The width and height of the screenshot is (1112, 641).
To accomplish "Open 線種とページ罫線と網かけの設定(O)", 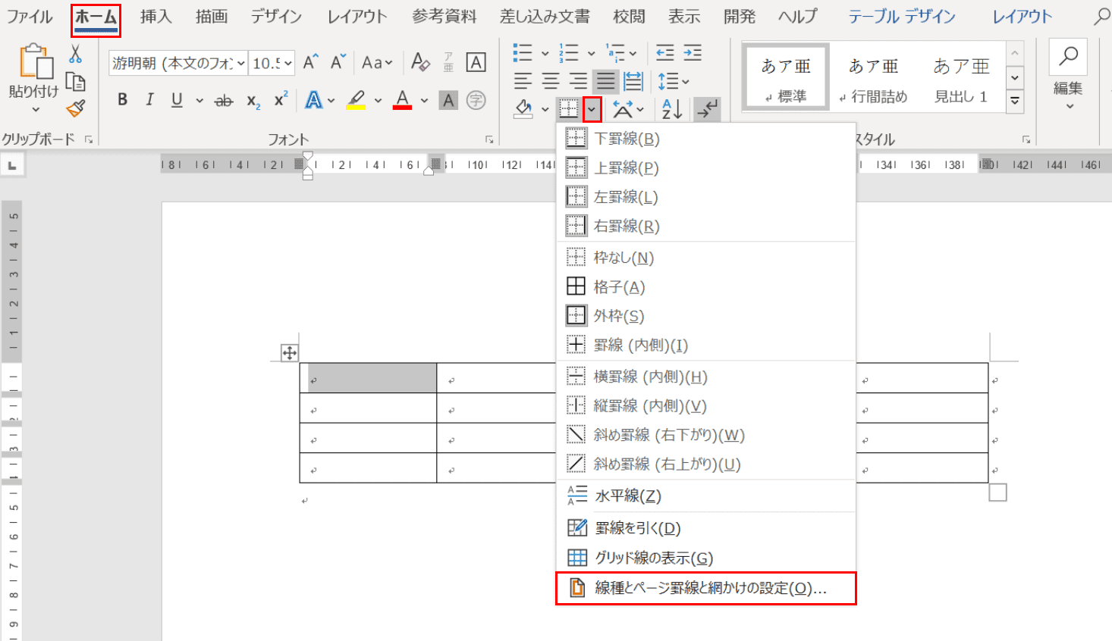I will (706, 588).
